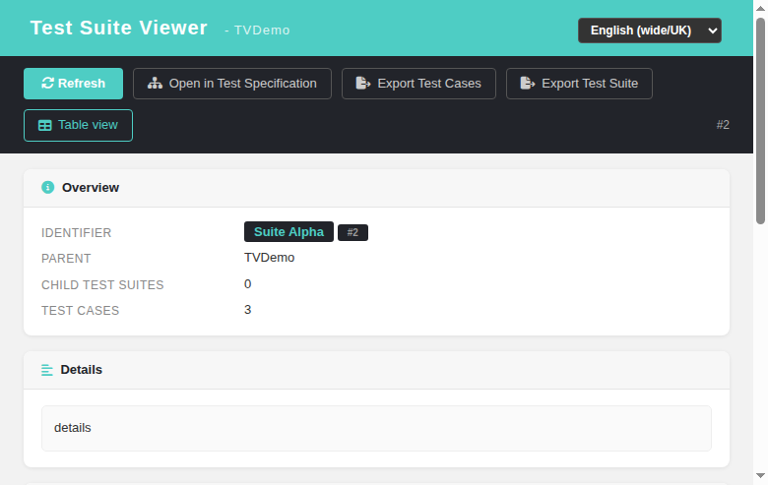Click the CHILD TEST SUITES label
The width and height of the screenshot is (768, 485).
point(102,285)
